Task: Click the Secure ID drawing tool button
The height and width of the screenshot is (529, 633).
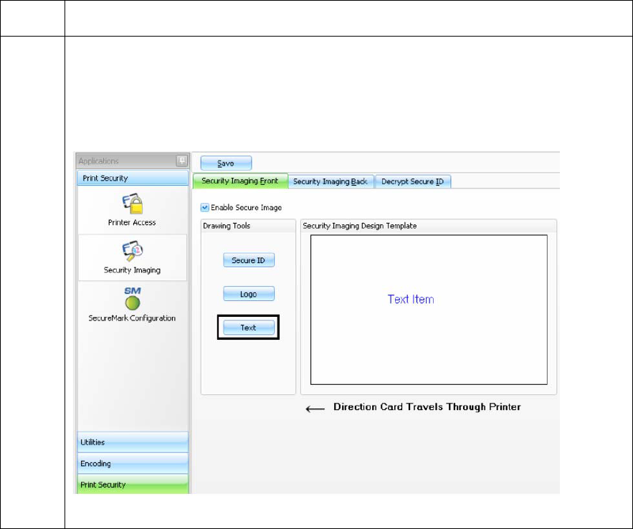Action: (x=249, y=260)
